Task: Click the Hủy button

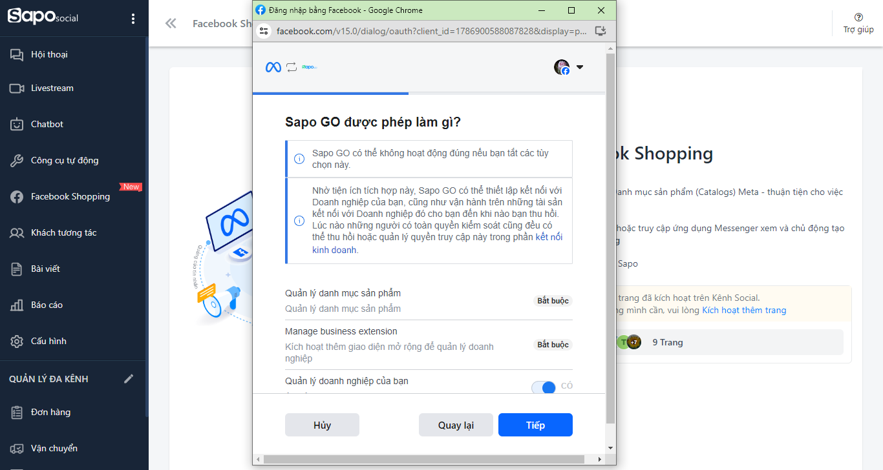Action: point(322,425)
